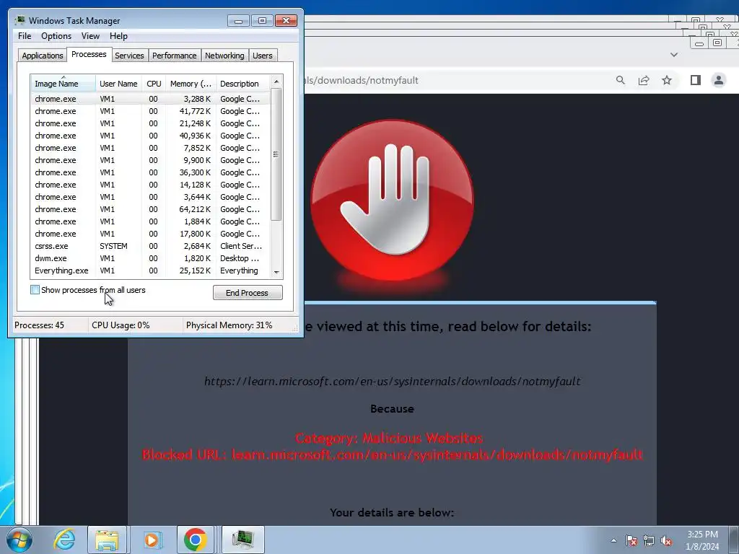Switch to Chrome via taskbar icon

(x=196, y=540)
